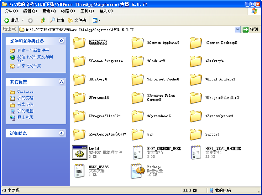Collapse the 文件和文件夹任务 panel

[x=61, y=41]
